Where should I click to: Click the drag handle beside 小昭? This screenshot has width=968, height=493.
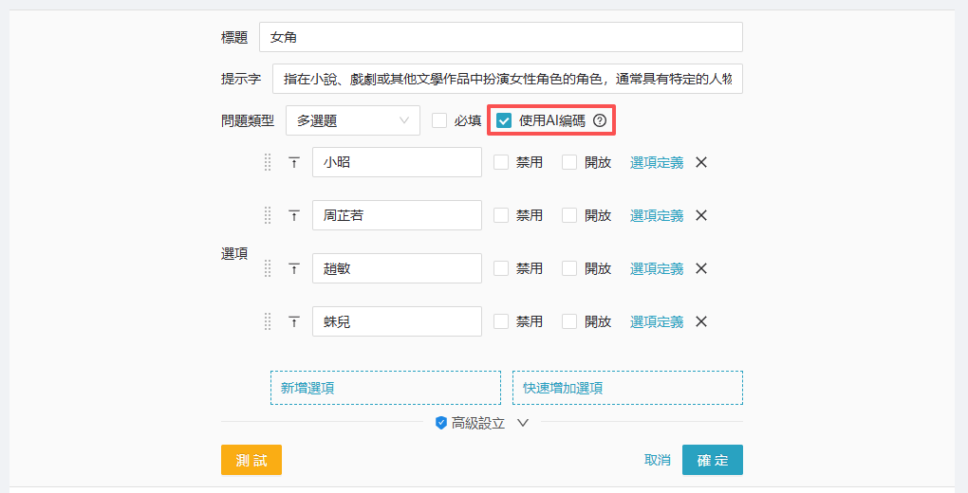(x=268, y=162)
